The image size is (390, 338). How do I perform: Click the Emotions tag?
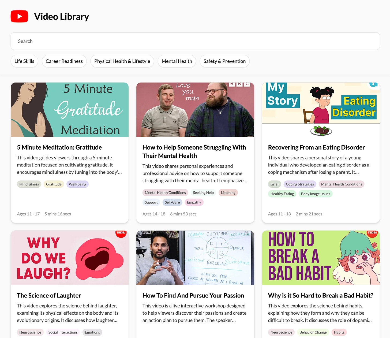click(92, 332)
